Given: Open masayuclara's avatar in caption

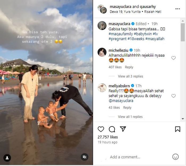Looking at the screenshot, I should point(102,26).
